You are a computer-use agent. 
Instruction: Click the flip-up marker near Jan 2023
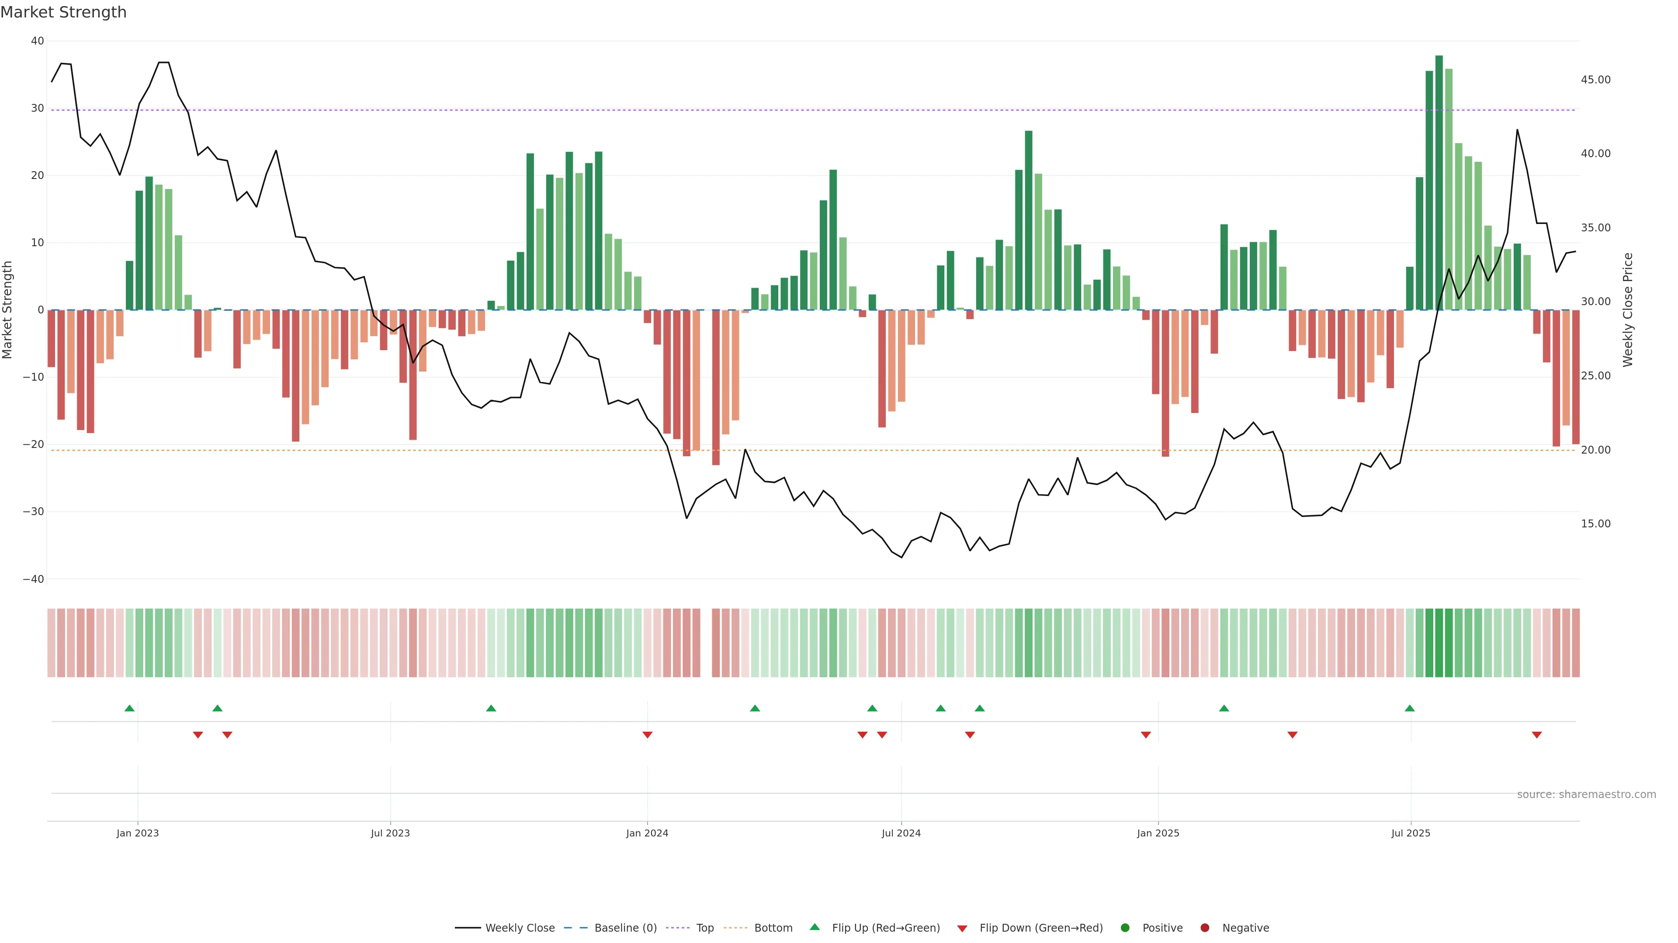130,708
